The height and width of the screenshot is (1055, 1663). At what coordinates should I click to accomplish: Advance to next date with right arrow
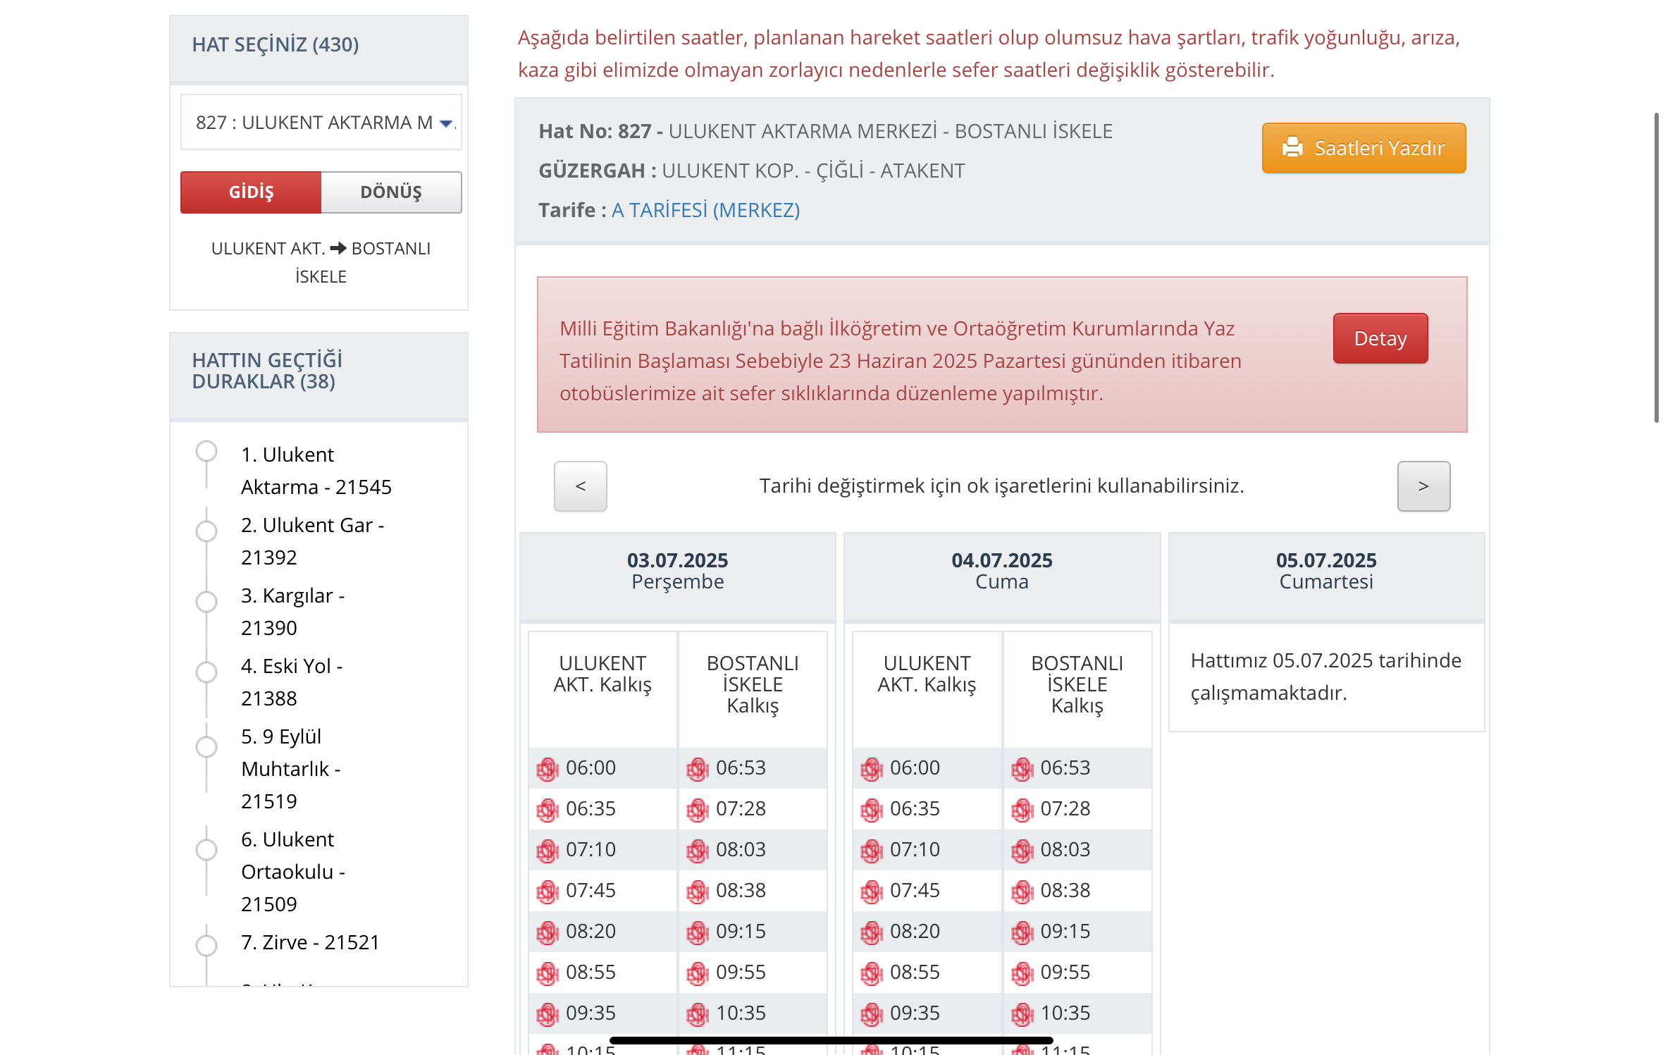(1423, 486)
